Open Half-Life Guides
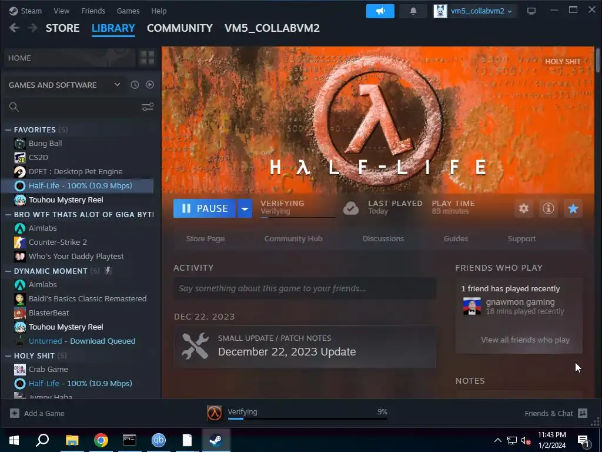The image size is (602, 452). click(x=456, y=239)
